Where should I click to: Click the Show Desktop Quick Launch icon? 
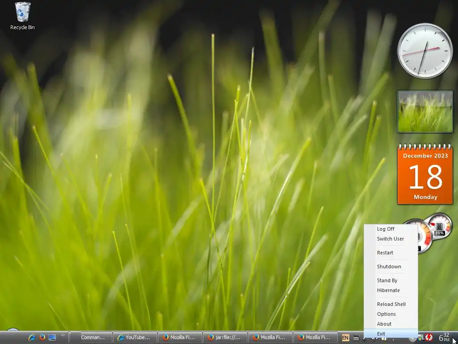(52, 337)
